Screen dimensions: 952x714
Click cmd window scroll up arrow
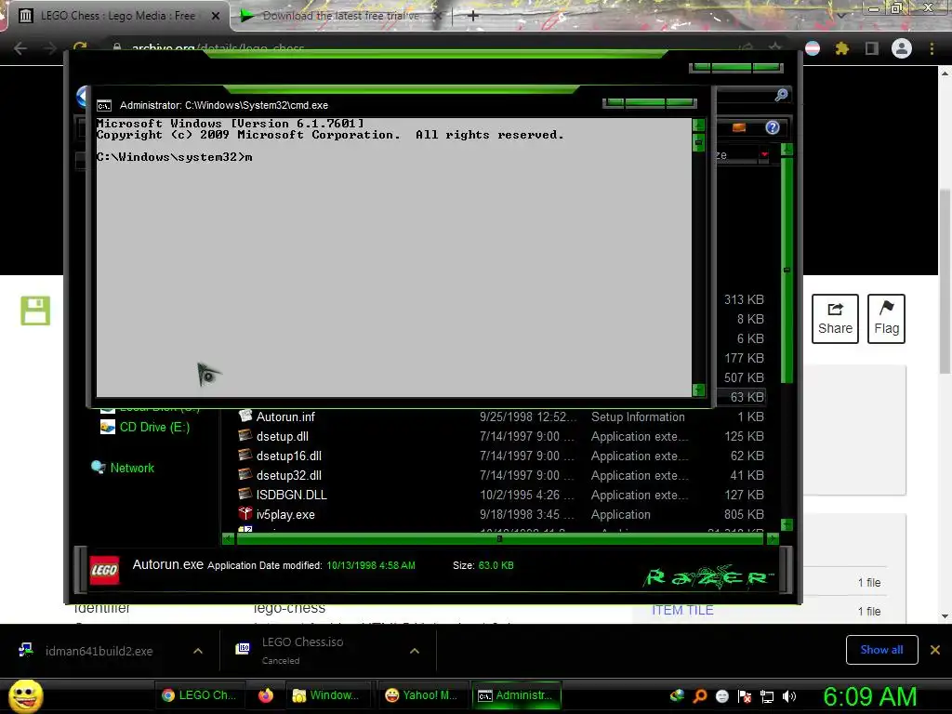[699, 126]
